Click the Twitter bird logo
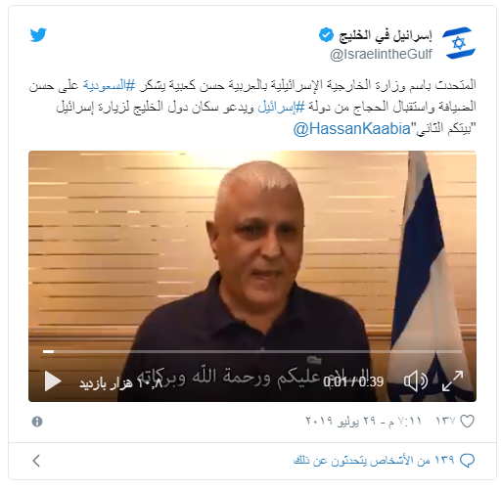 pos(38,35)
